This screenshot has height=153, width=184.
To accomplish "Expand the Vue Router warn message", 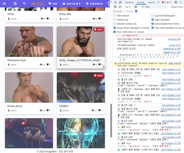I will [x=119, y=63].
